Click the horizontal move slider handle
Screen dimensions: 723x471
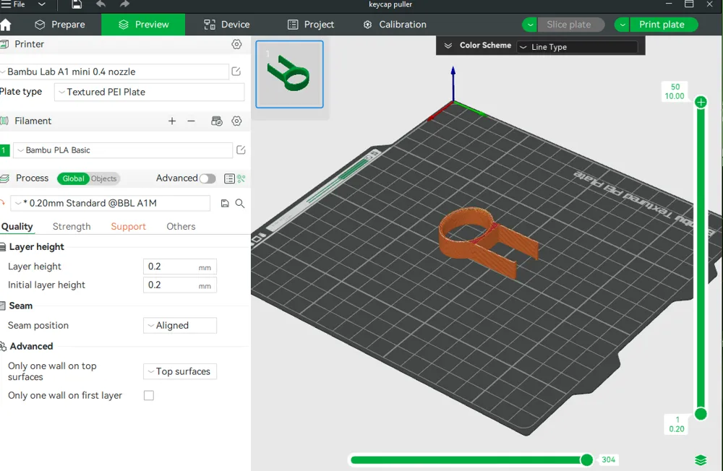pyautogui.click(x=586, y=460)
